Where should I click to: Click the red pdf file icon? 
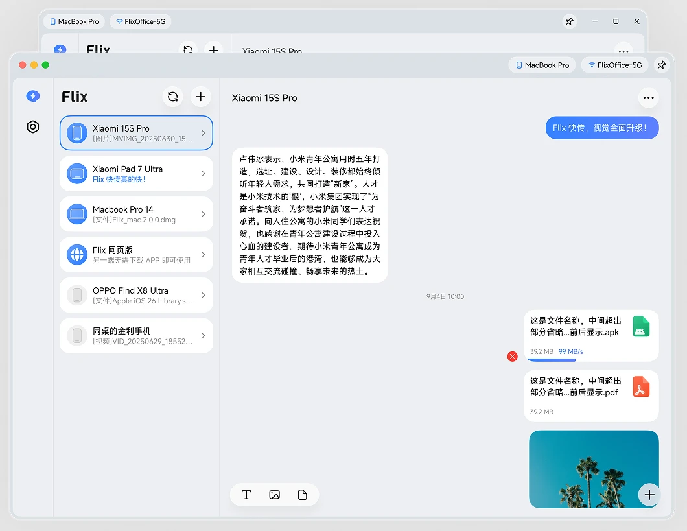point(641,386)
